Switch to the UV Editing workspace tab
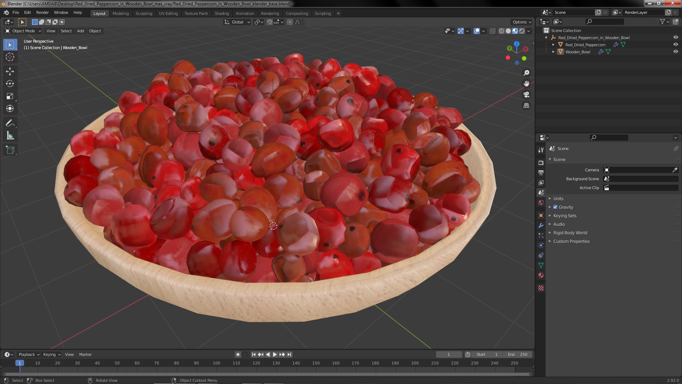 [x=168, y=14]
